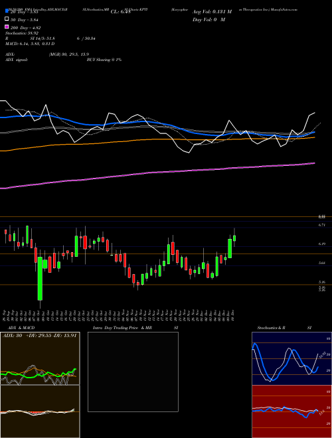Click the 6.19 price axis label
332x438 pixels.
pos(321,244)
